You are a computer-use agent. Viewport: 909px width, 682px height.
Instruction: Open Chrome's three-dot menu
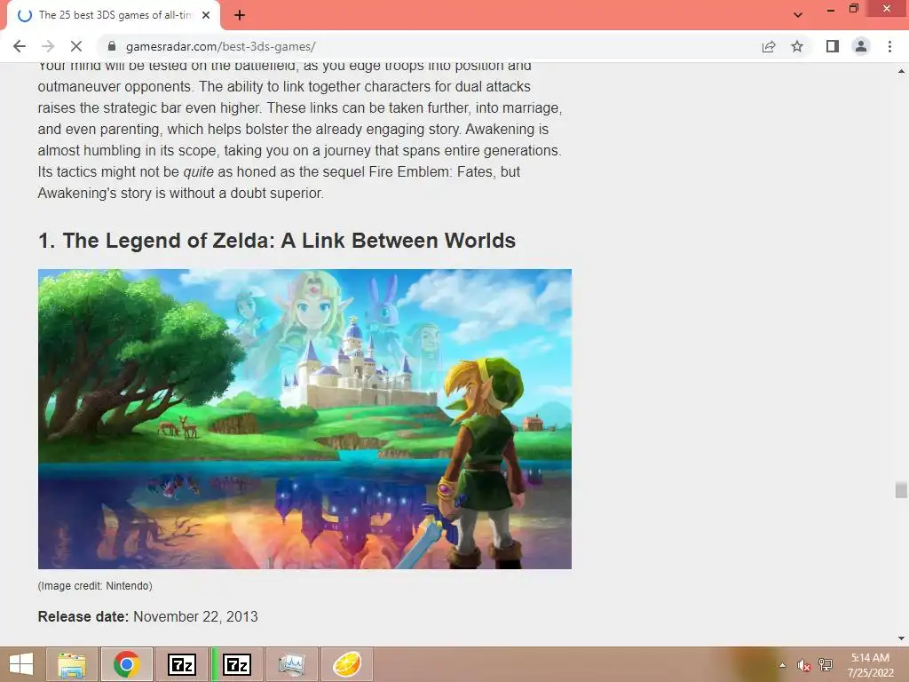889,46
